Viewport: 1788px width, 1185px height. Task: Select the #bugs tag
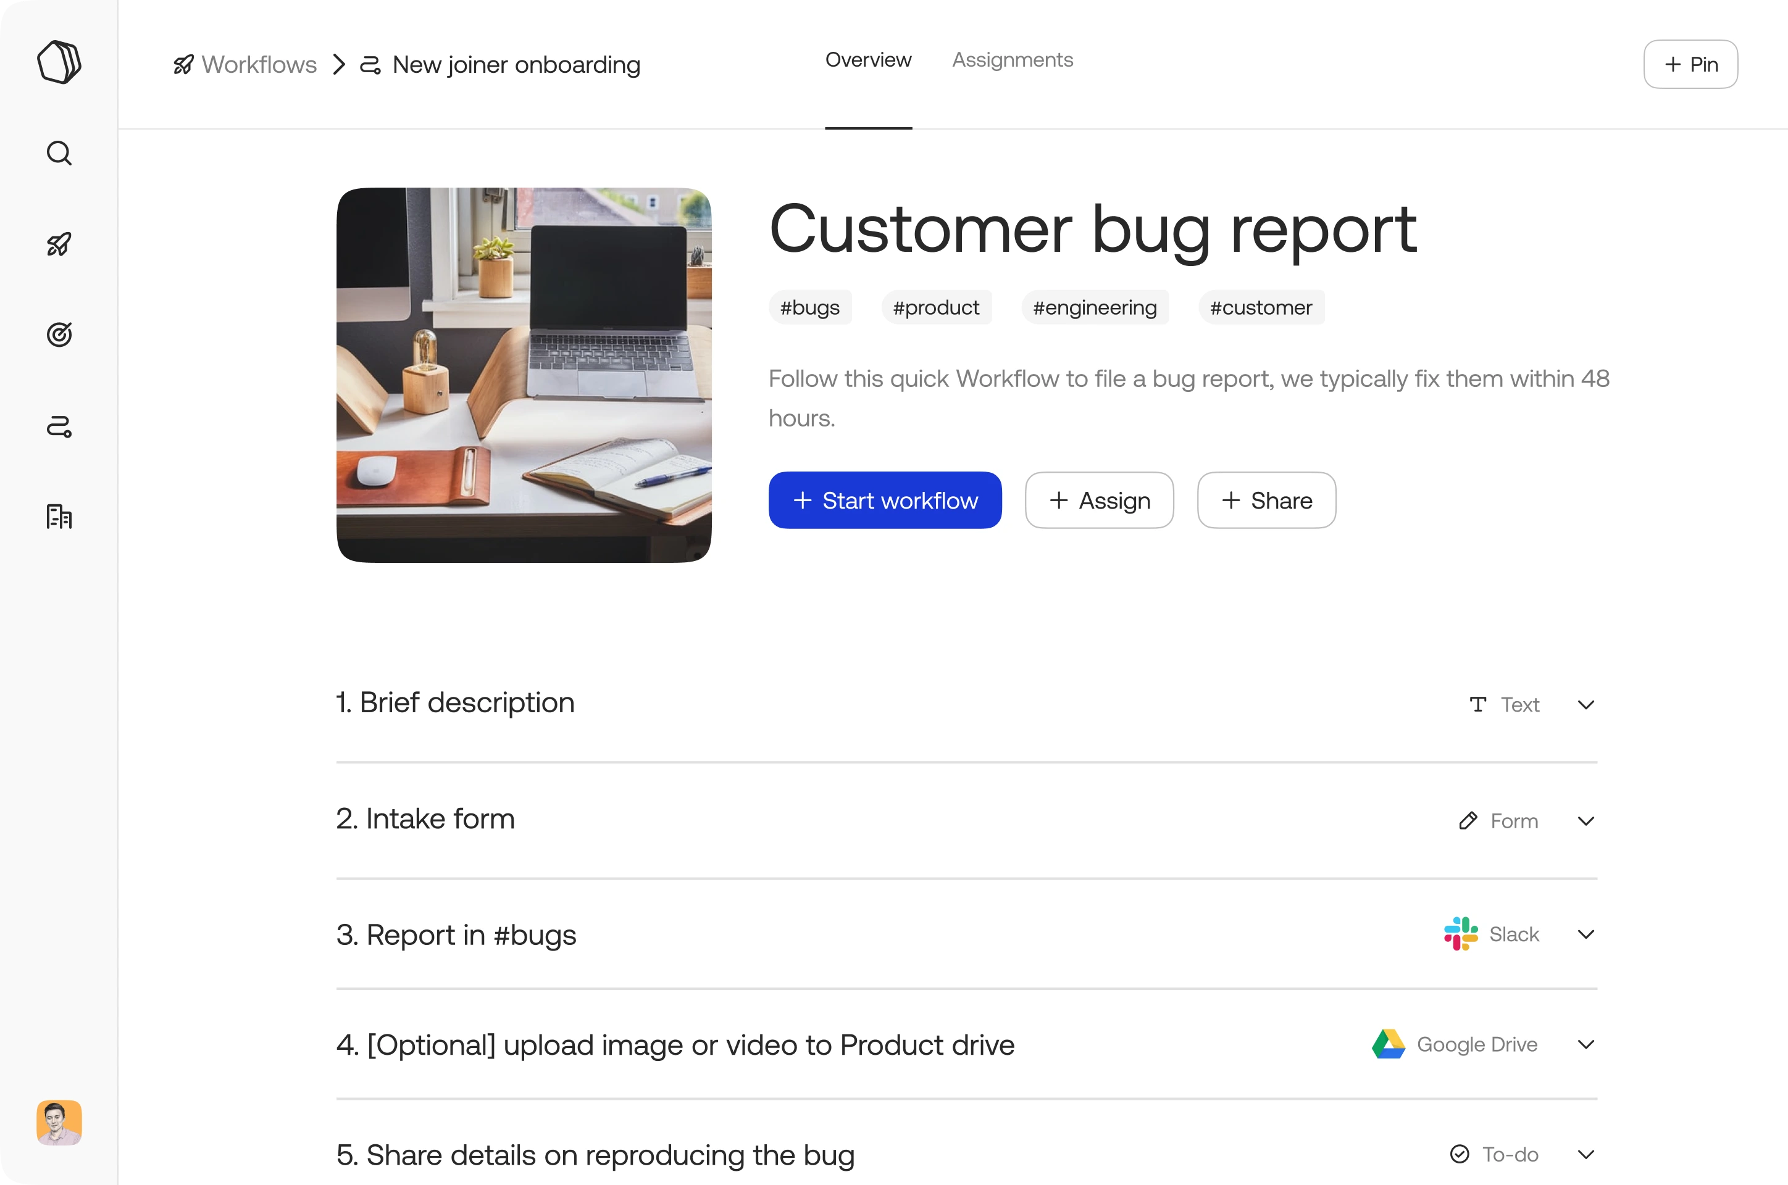tap(809, 307)
